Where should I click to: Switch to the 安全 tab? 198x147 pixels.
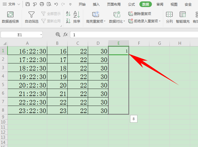pos(188,5)
